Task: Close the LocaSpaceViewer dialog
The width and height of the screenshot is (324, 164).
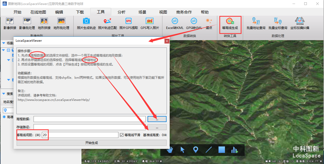Action: point(167,41)
